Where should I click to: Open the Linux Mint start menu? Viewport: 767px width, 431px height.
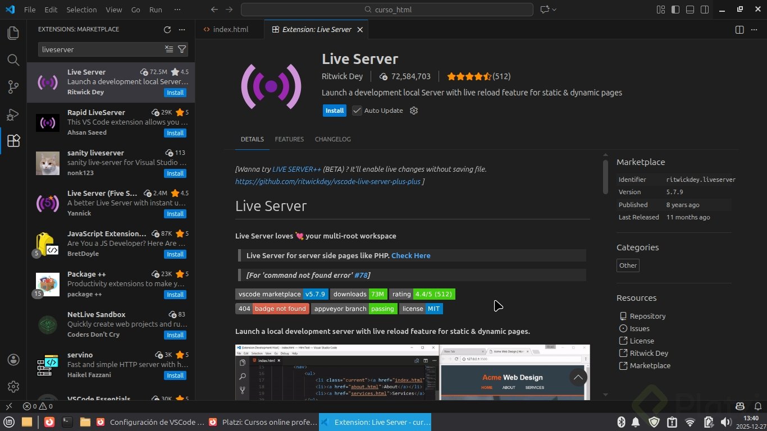coord(10,422)
